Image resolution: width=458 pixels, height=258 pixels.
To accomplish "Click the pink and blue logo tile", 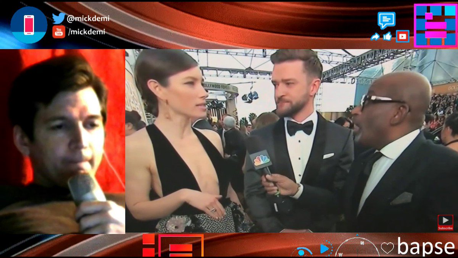I will point(435,26).
